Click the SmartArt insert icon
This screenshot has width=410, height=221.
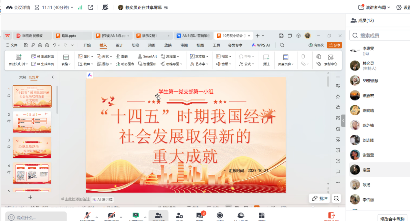(x=147, y=56)
